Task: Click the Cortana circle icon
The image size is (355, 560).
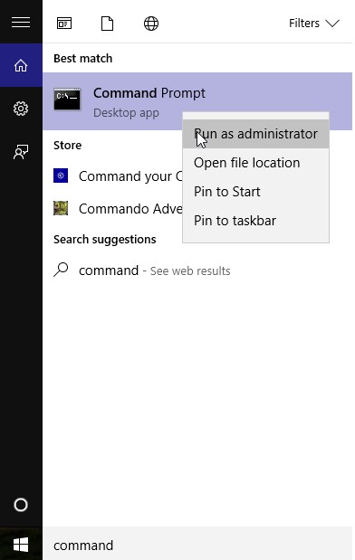Action: click(21, 505)
